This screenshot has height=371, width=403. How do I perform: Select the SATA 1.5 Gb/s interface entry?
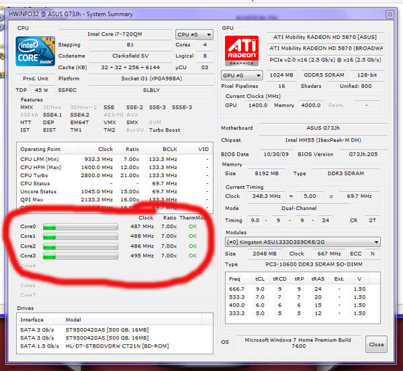pos(40,346)
